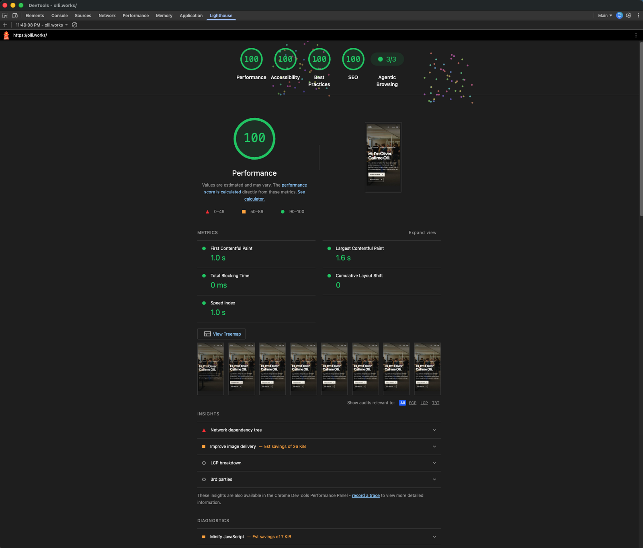Click the View Treemap button
Image resolution: width=643 pixels, height=548 pixels.
click(x=221, y=334)
